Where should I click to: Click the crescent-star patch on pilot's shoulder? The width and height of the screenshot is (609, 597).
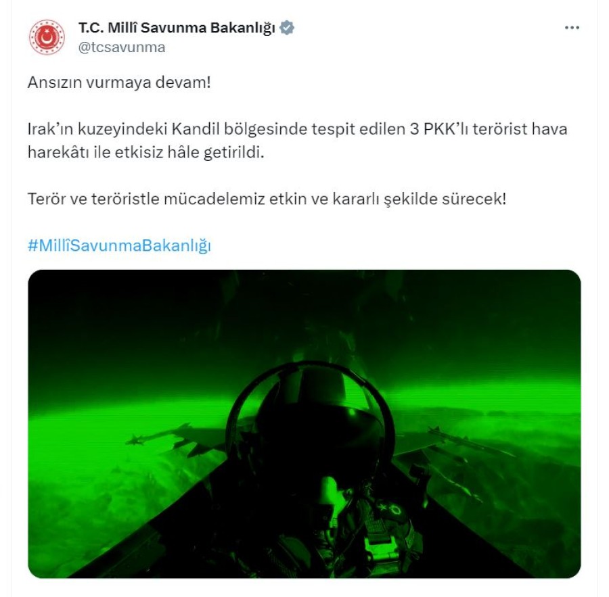[391, 509]
